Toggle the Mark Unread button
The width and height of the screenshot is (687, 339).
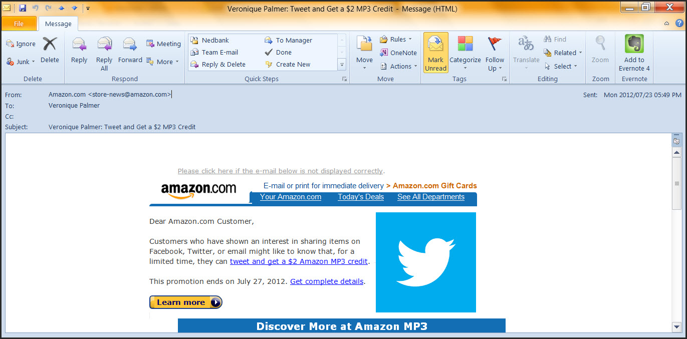coord(435,53)
